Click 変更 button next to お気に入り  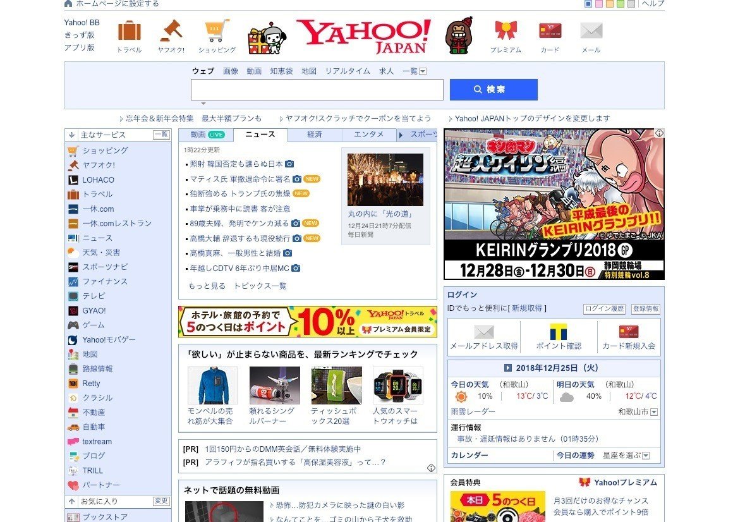[x=161, y=501]
